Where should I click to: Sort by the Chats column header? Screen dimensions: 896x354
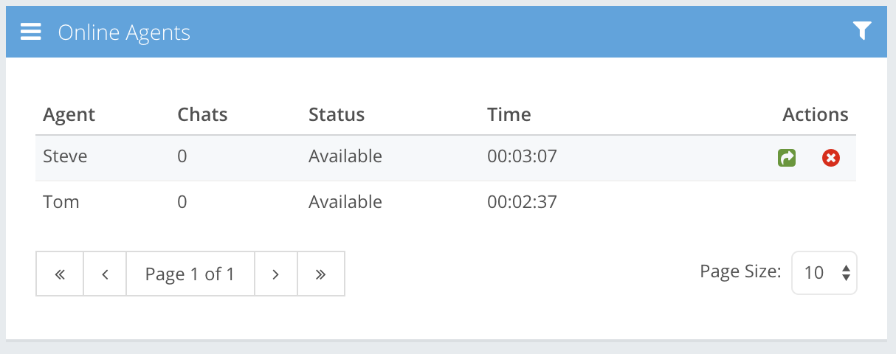click(x=202, y=114)
